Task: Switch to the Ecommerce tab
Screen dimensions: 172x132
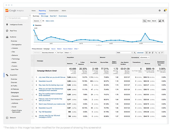Action: pos(63,16)
